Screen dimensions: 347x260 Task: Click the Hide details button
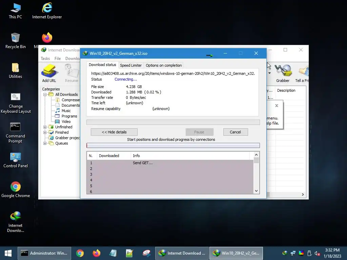[114, 132]
